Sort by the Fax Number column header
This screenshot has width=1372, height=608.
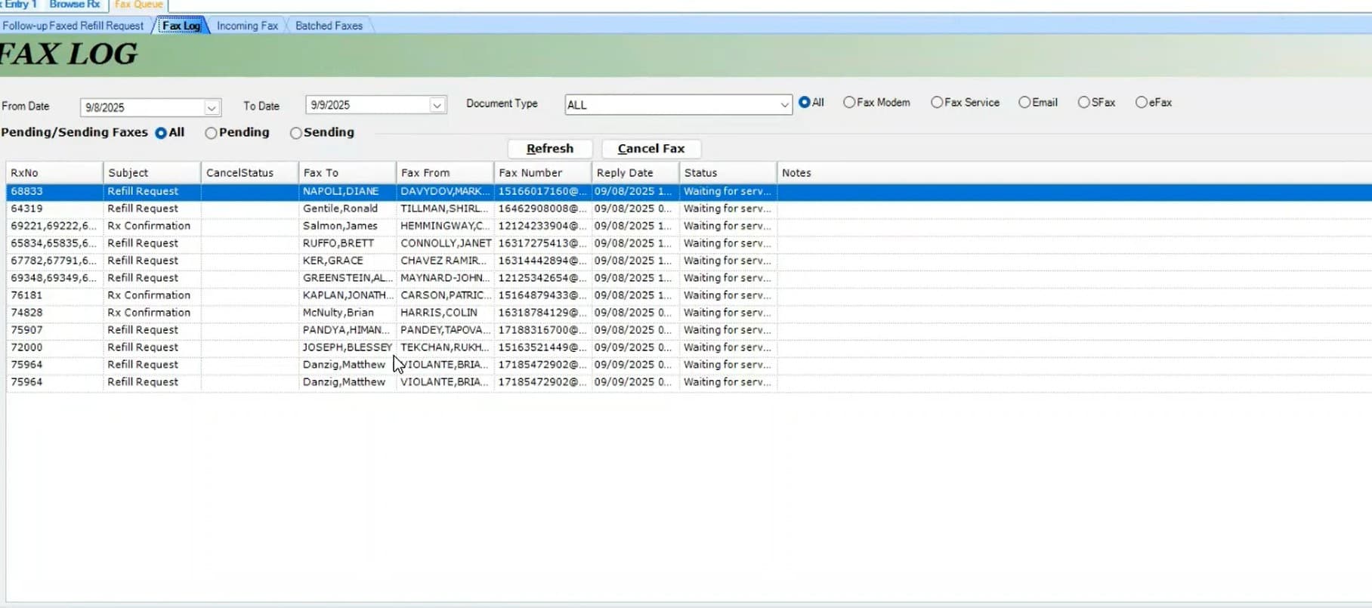[x=542, y=173]
